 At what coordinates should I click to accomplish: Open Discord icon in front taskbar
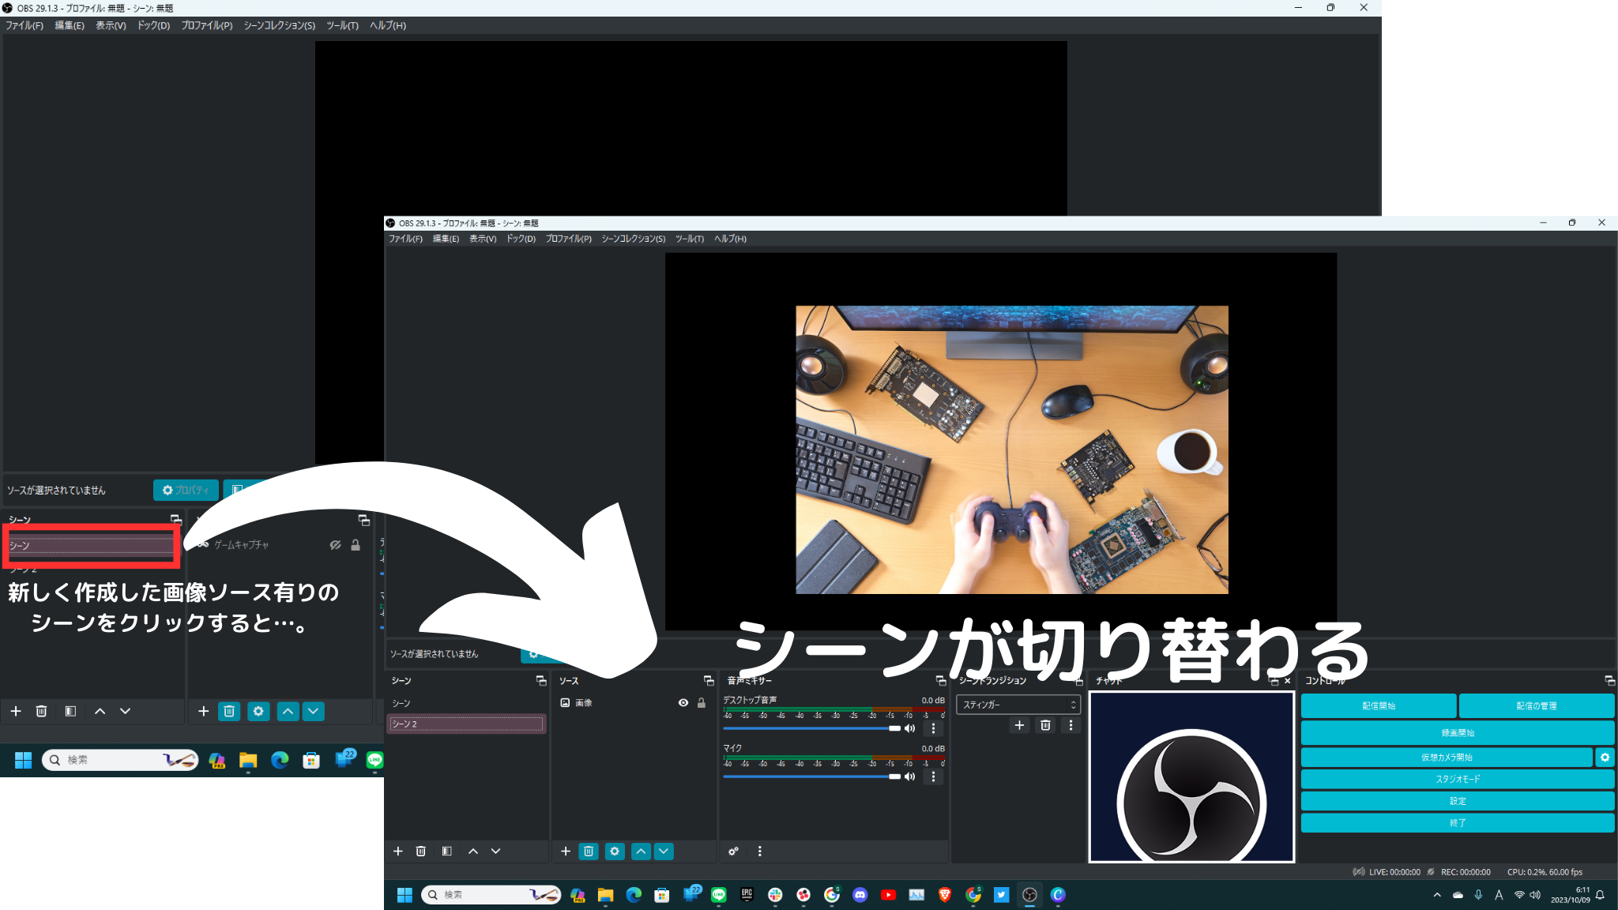point(860,894)
